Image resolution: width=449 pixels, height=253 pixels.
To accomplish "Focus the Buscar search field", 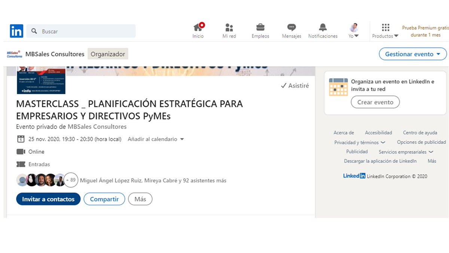I will pos(81,31).
